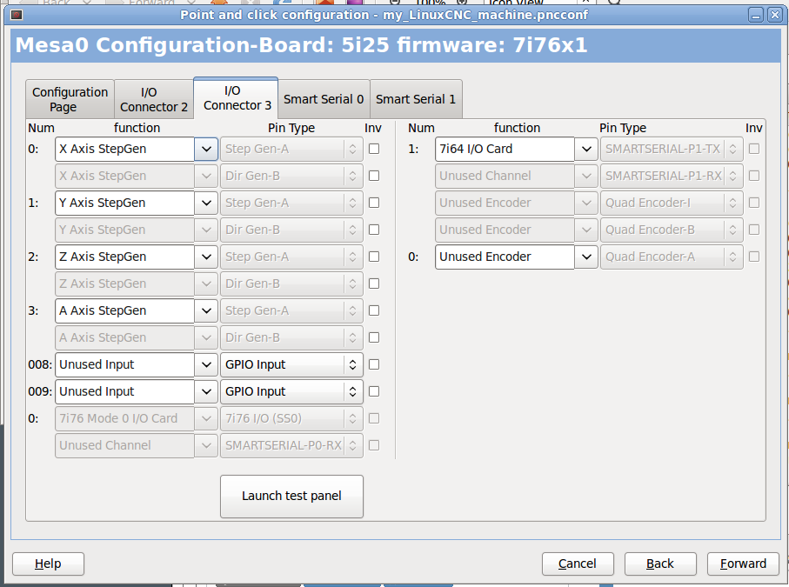789x587 pixels.
Task: Toggle Inv checkbox for A Axis Dir Gen-B
Action: coord(374,337)
